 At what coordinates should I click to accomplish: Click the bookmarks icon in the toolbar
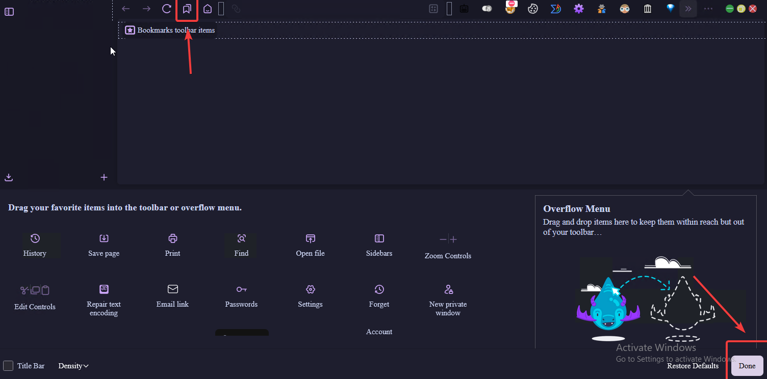pos(187,9)
